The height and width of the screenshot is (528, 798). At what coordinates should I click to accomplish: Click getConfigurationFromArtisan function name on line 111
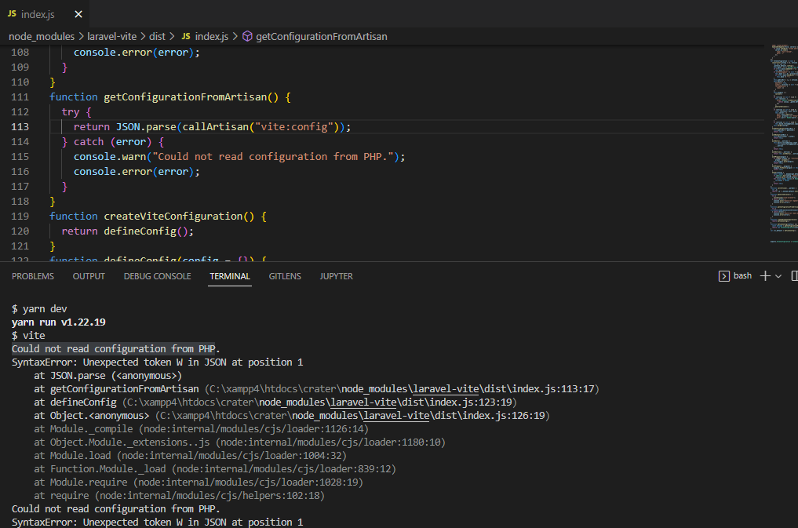pos(185,96)
